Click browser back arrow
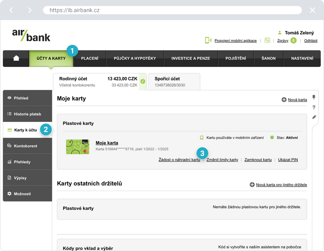This screenshot has height=251, width=324. coord(12,10)
